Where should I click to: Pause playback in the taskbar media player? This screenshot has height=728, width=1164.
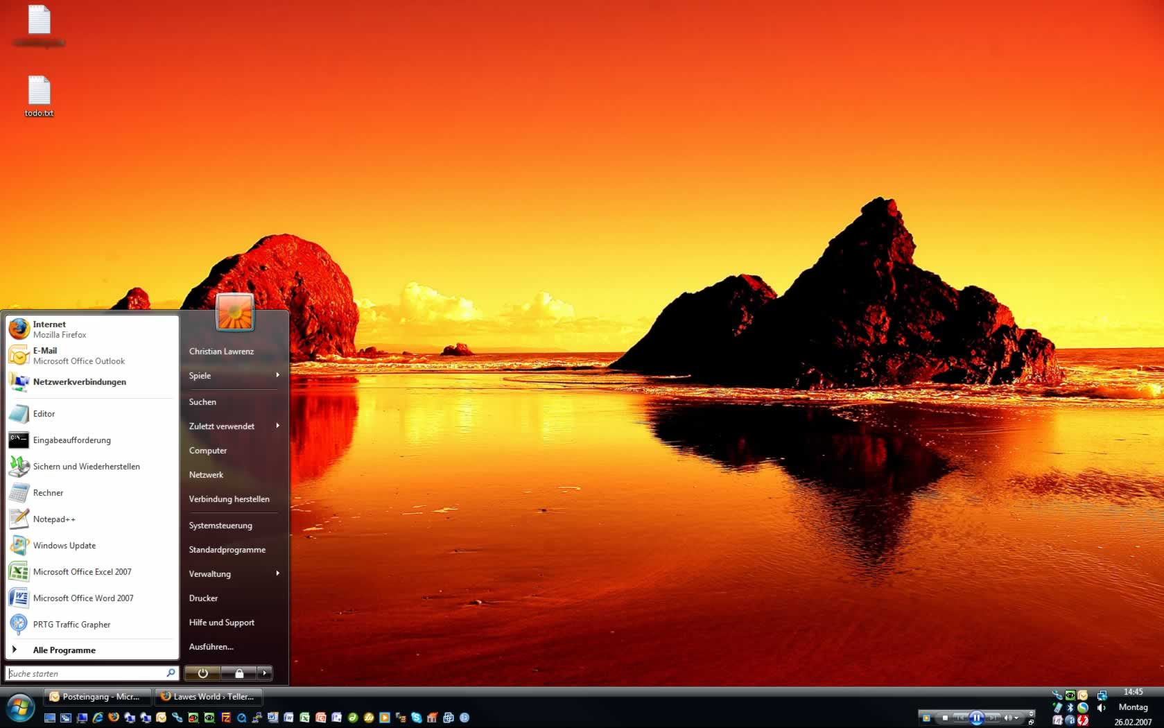pyautogui.click(x=977, y=717)
